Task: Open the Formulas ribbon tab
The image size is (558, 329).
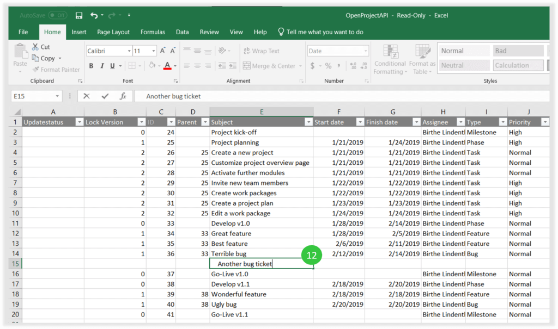Action: pos(153,32)
